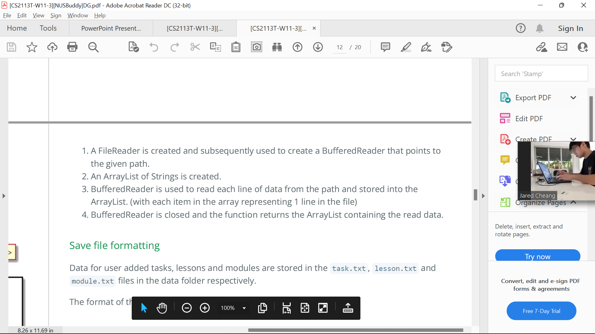Click the horizontal scrollbar at bottom
This screenshot has height=334, width=595.
click(355, 330)
